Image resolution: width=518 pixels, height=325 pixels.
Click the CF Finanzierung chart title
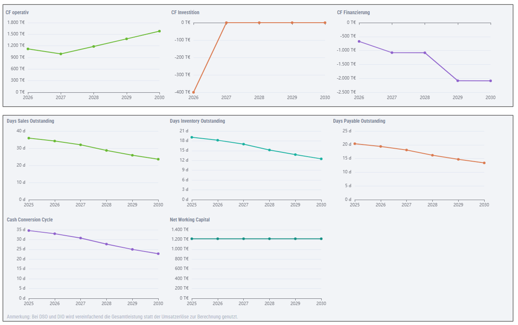pos(353,13)
